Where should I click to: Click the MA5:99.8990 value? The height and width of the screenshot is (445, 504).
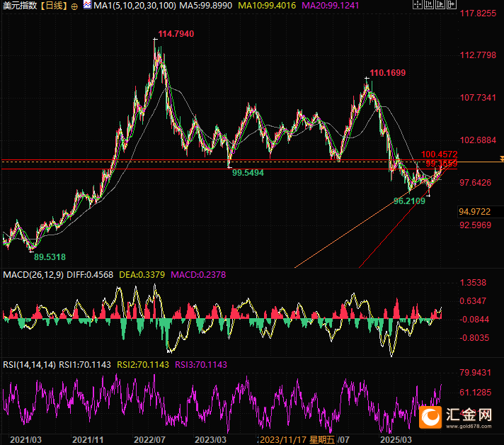[206, 6]
